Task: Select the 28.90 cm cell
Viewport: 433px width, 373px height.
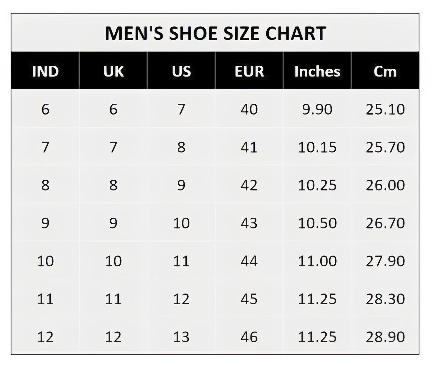Action: pos(385,337)
